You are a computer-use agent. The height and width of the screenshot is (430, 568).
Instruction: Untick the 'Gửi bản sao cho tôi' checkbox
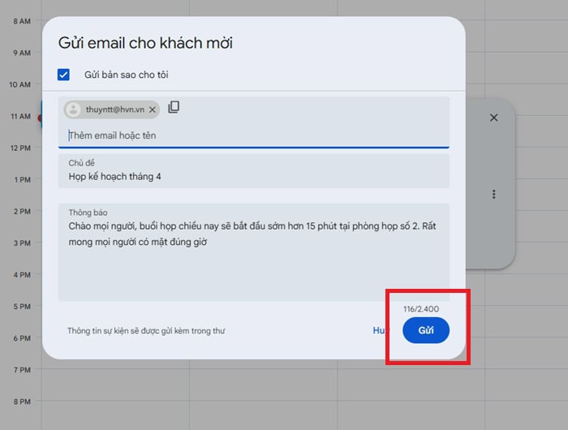[64, 75]
